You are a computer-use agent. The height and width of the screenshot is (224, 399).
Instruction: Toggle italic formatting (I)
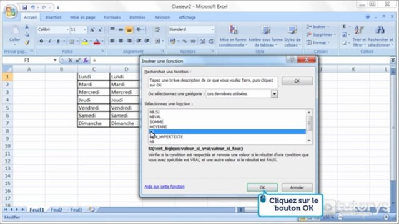click(x=49, y=41)
